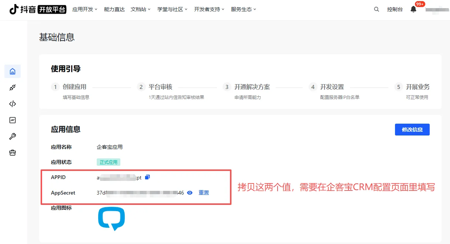Screen dimensions: 450x244
Task: Click step 5 开展业务
Action: [418, 87]
